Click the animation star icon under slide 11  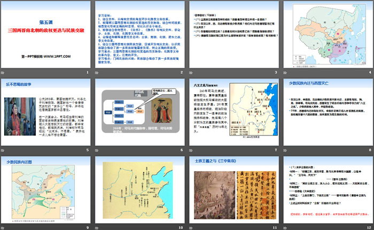[191, 228]
